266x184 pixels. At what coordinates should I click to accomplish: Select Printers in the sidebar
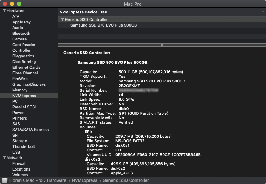19,118
